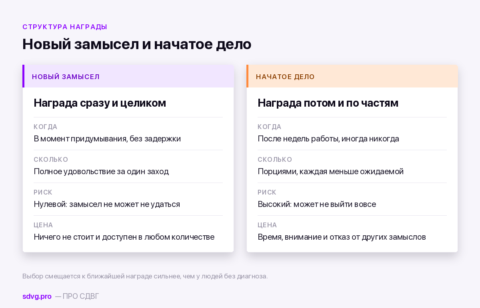
Task: Click 'Высокий: может не выйти вовсе'
Action: (x=317, y=205)
